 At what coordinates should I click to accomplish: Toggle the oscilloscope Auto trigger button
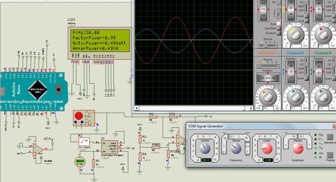[x=279, y=24]
